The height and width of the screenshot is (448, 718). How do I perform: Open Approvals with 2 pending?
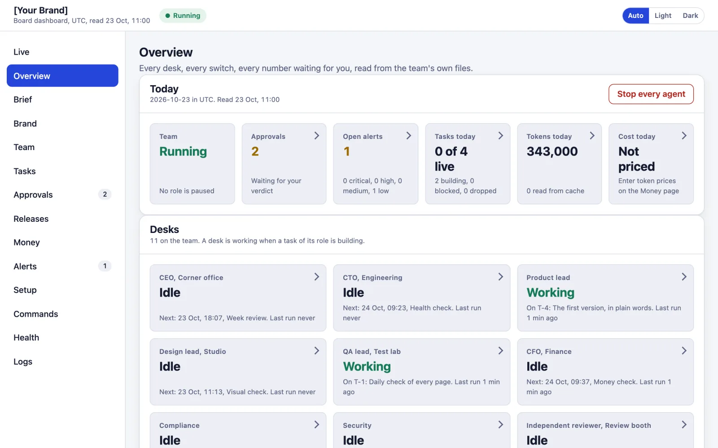62,195
